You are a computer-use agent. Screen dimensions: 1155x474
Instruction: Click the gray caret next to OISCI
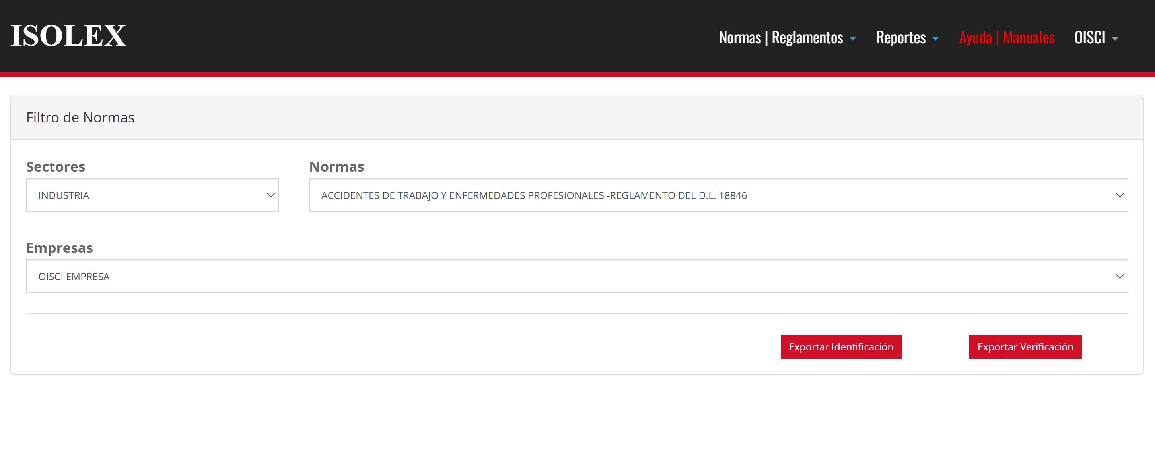pyautogui.click(x=1115, y=39)
